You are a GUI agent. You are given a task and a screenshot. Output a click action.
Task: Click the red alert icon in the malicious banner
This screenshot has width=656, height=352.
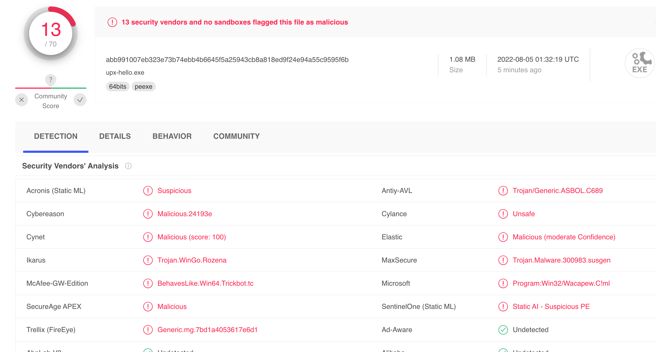click(x=112, y=22)
